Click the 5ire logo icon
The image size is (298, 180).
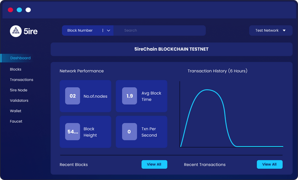tap(16, 31)
